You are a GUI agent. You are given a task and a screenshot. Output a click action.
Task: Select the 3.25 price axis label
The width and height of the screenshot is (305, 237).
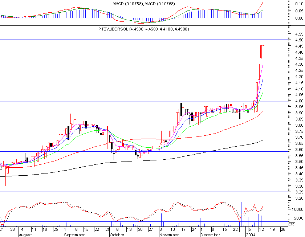pos(299,192)
